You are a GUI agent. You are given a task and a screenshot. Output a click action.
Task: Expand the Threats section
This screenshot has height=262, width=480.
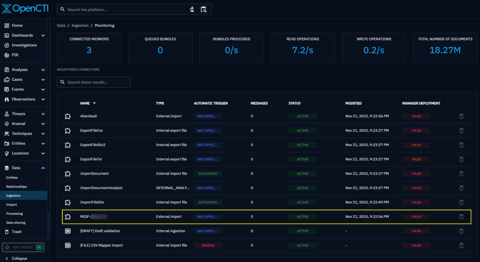43,114
